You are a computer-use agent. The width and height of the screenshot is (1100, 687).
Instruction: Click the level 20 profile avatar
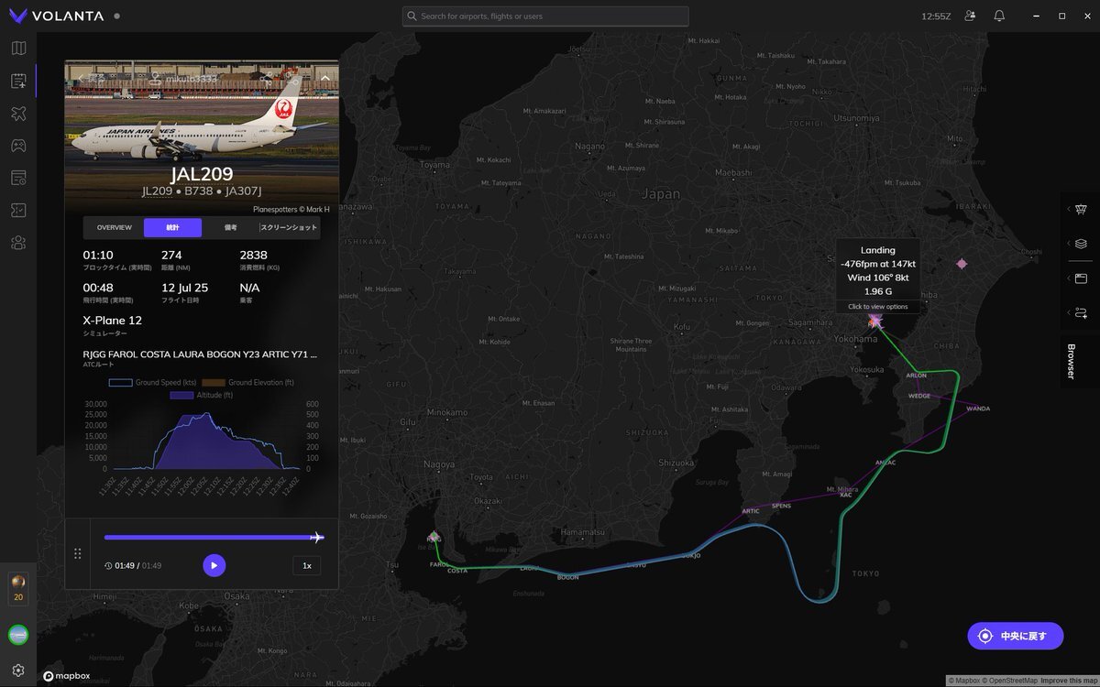[18, 587]
